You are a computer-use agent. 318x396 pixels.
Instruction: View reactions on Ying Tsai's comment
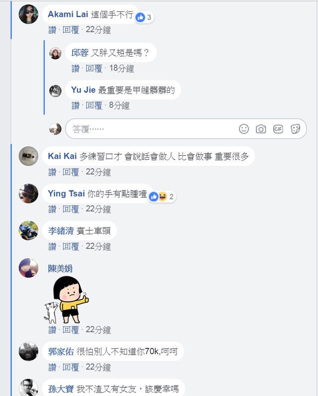pos(162,197)
